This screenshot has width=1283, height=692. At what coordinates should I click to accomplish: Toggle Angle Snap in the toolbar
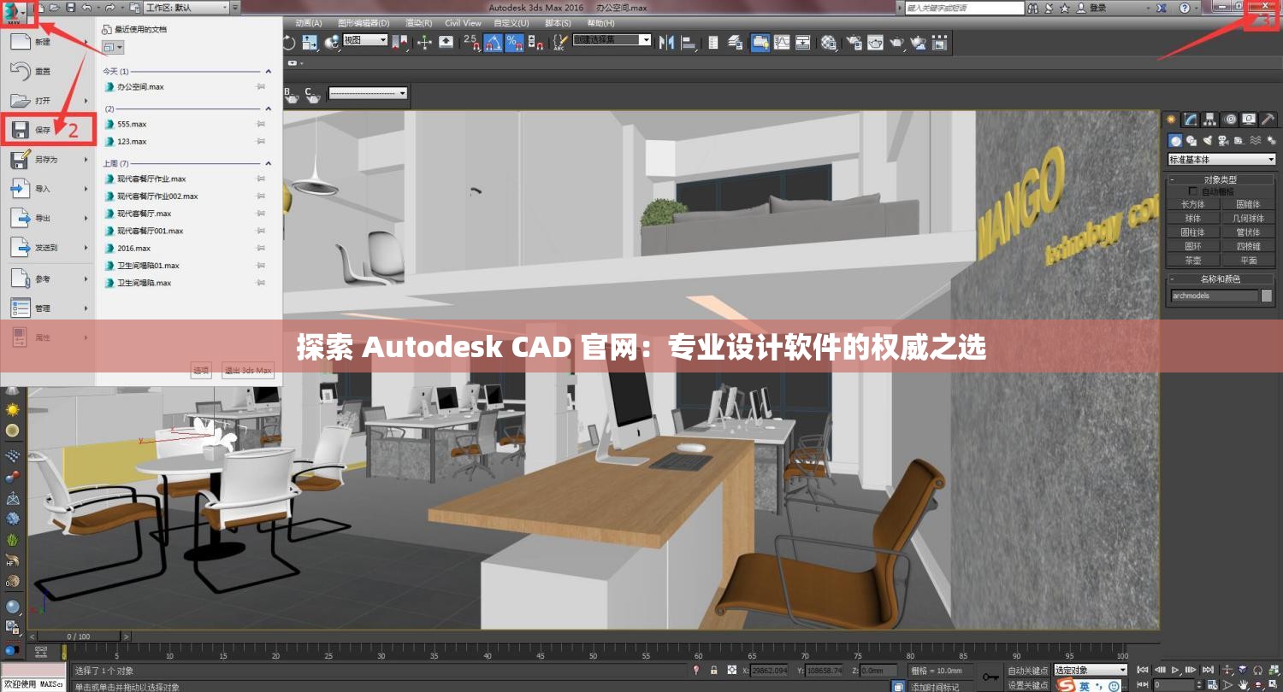coord(493,41)
